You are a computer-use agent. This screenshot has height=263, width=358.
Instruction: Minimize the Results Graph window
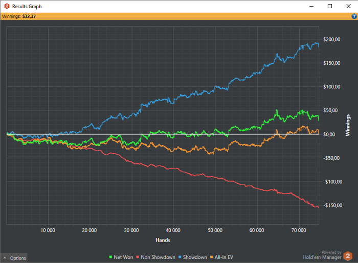pos(311,6)
